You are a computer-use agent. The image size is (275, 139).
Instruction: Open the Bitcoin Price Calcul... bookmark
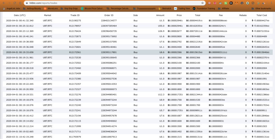click(x=92, y=8)
